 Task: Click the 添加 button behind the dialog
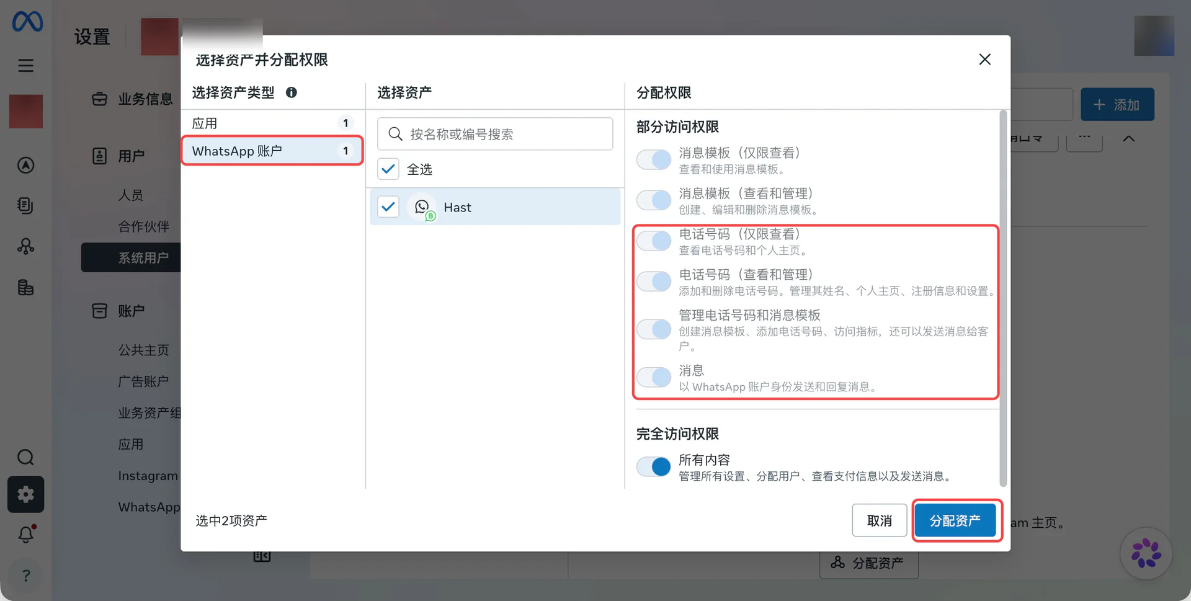(1117, 104)
